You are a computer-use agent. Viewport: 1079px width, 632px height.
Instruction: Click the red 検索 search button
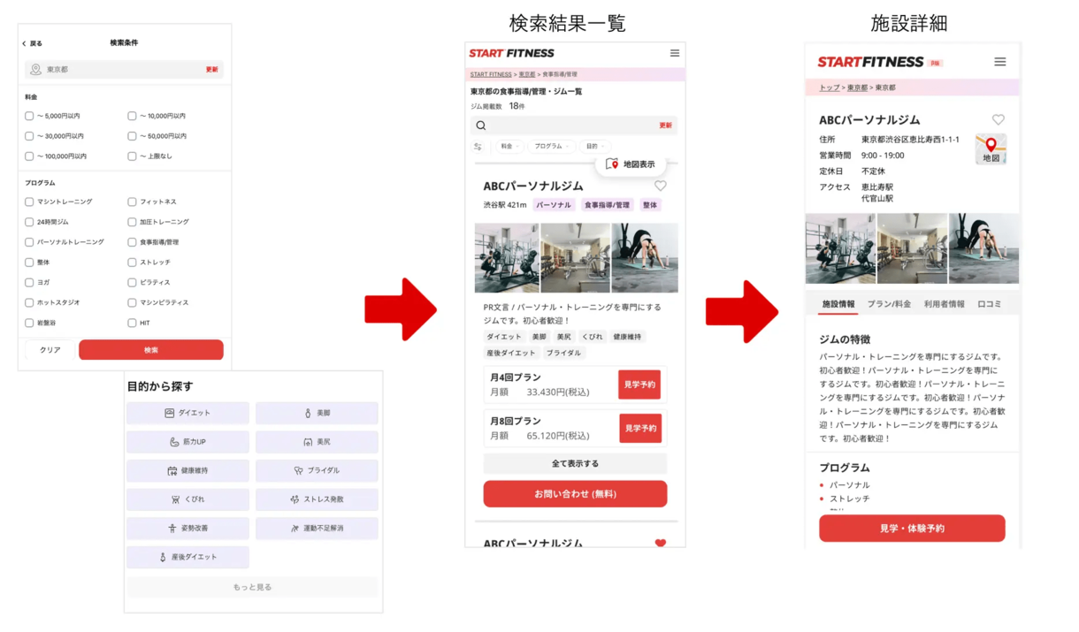151,350
